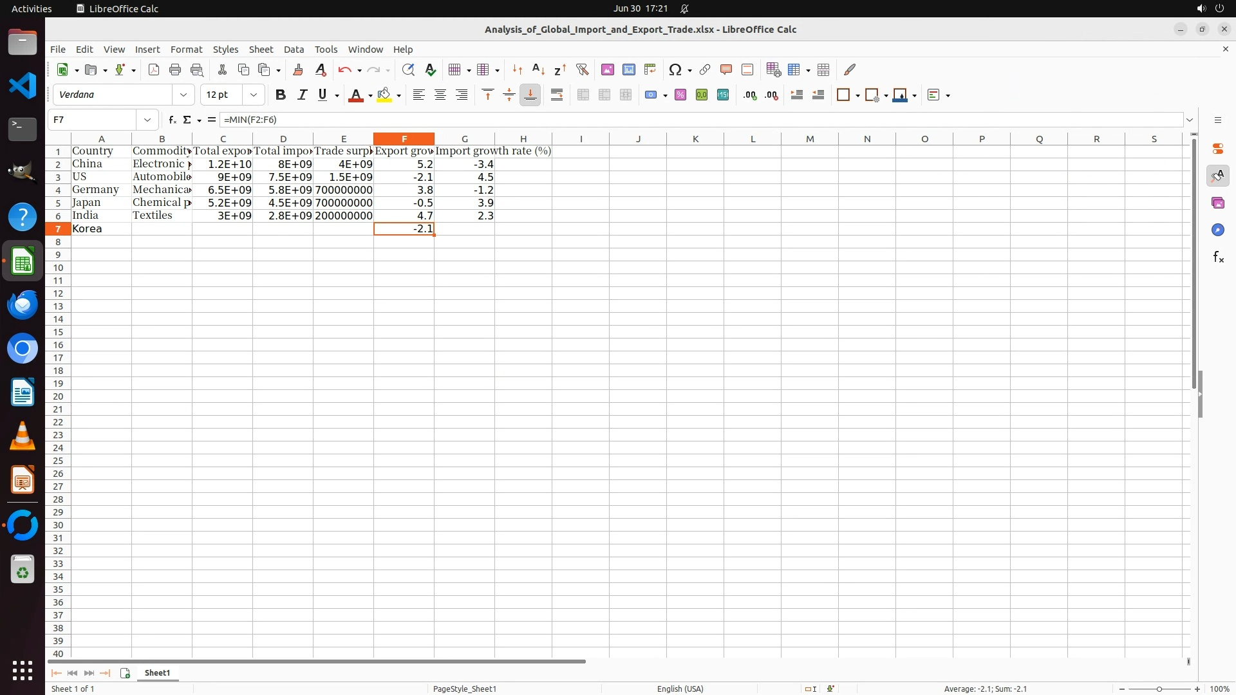Image resolution: width=1236 pixels, height=695 pixels.
Task: Click the Format as Percent icon
Action: [680, 95]
